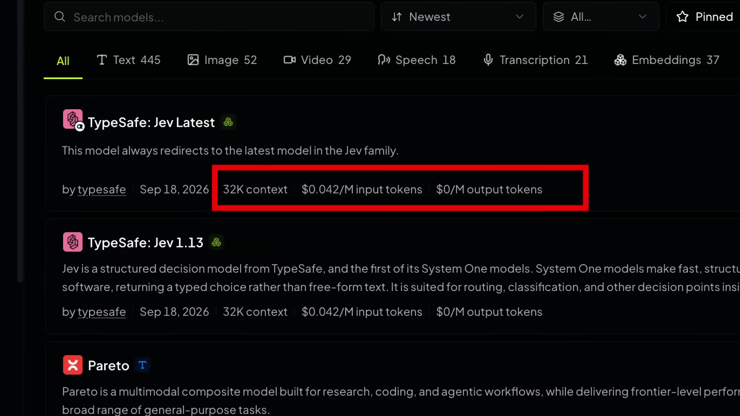740x416 pixels.
Task: Switch to the Transcription 21 tab
Action: [x=535, y=60]
